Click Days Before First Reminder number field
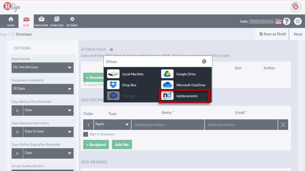305x171 pixels. (x=17, y=110)
